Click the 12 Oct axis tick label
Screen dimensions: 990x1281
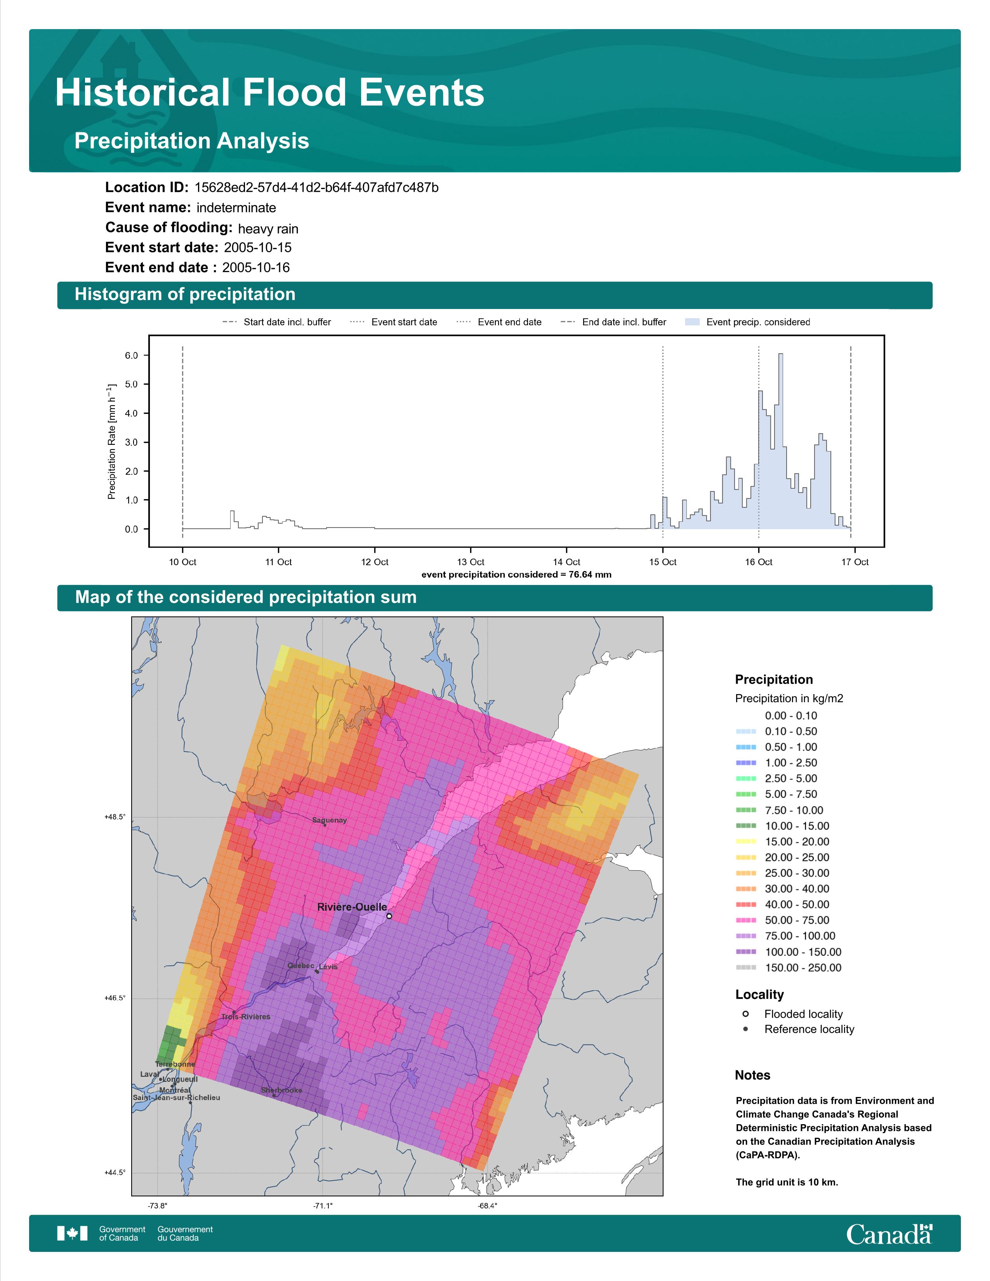point(375,562)
